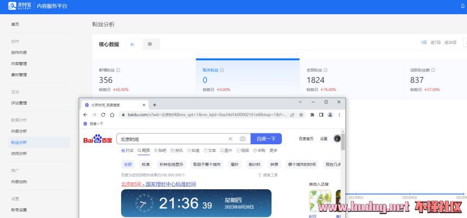Open the tab search chevron in browser
The width and height of the screenshot is (467, 218).
[x=300, y=102]
